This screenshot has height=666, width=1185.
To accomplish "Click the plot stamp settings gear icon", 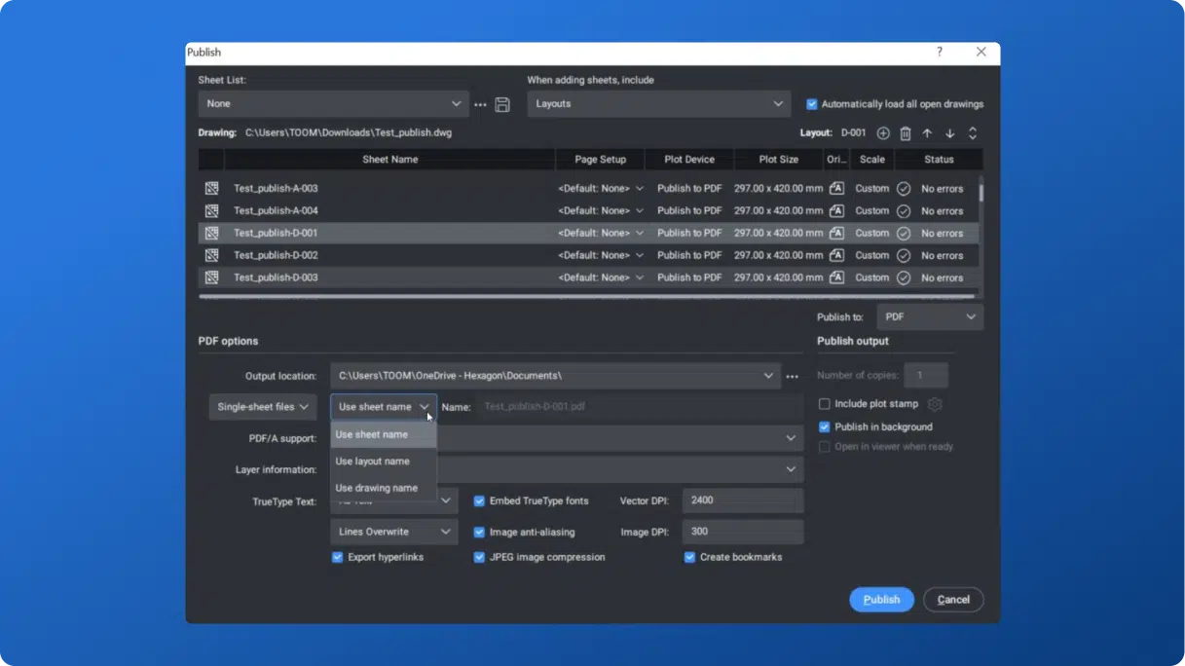I will 935,404.
